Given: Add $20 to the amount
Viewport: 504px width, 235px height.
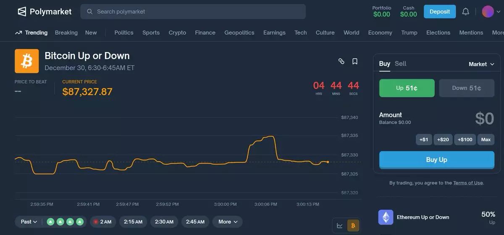Looking at the screenshot, I should [443, 139].
